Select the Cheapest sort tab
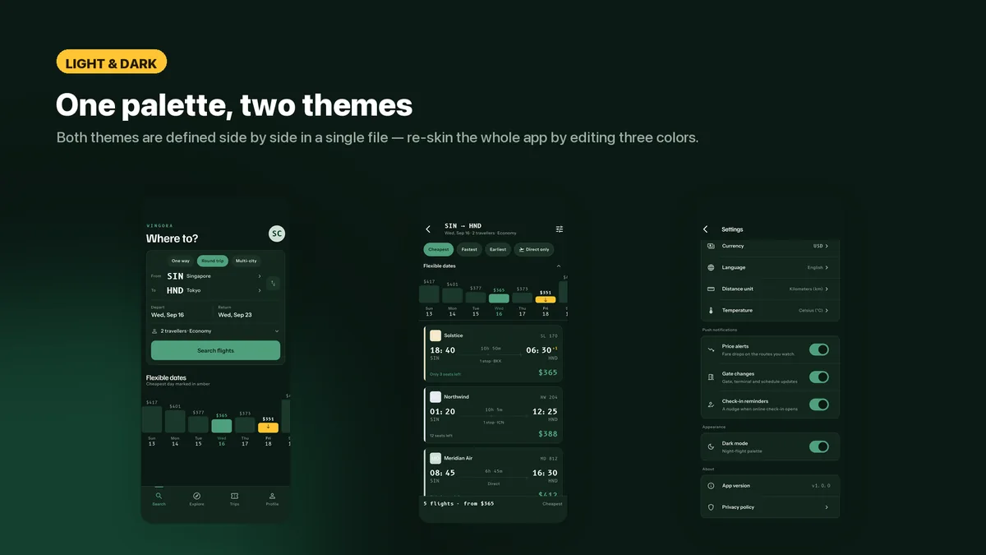This screenshot has height=555, width=986. [x=439, y=249]
